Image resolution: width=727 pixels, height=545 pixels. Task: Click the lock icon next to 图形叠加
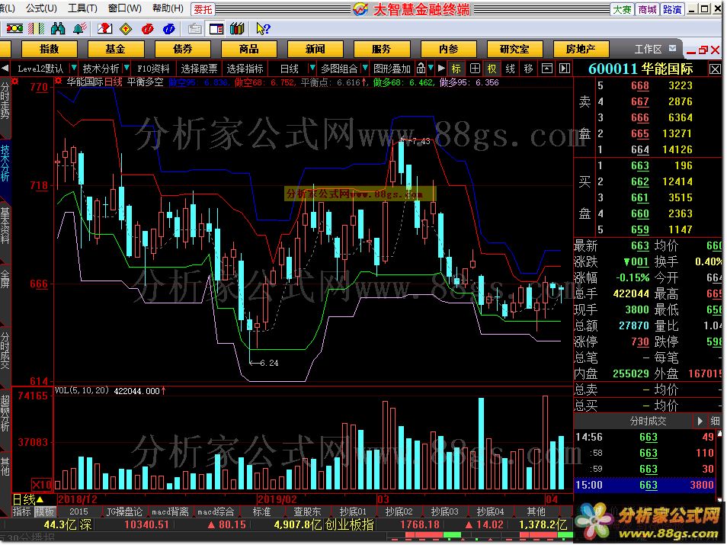point(421,69)
